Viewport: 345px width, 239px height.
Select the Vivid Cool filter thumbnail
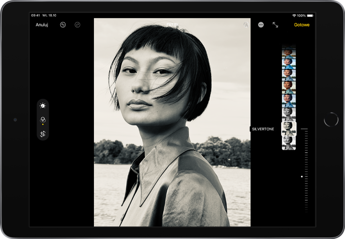tap(289, 64)
